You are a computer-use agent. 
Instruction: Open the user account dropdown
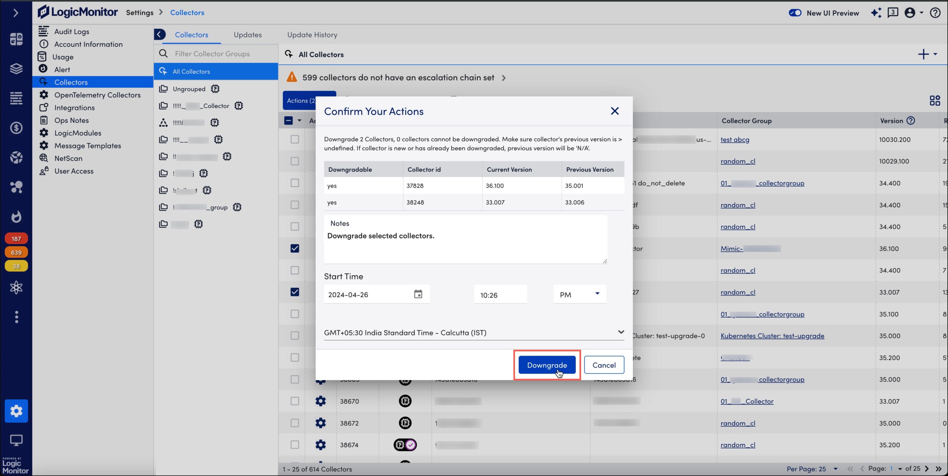(x=914, y=13)
